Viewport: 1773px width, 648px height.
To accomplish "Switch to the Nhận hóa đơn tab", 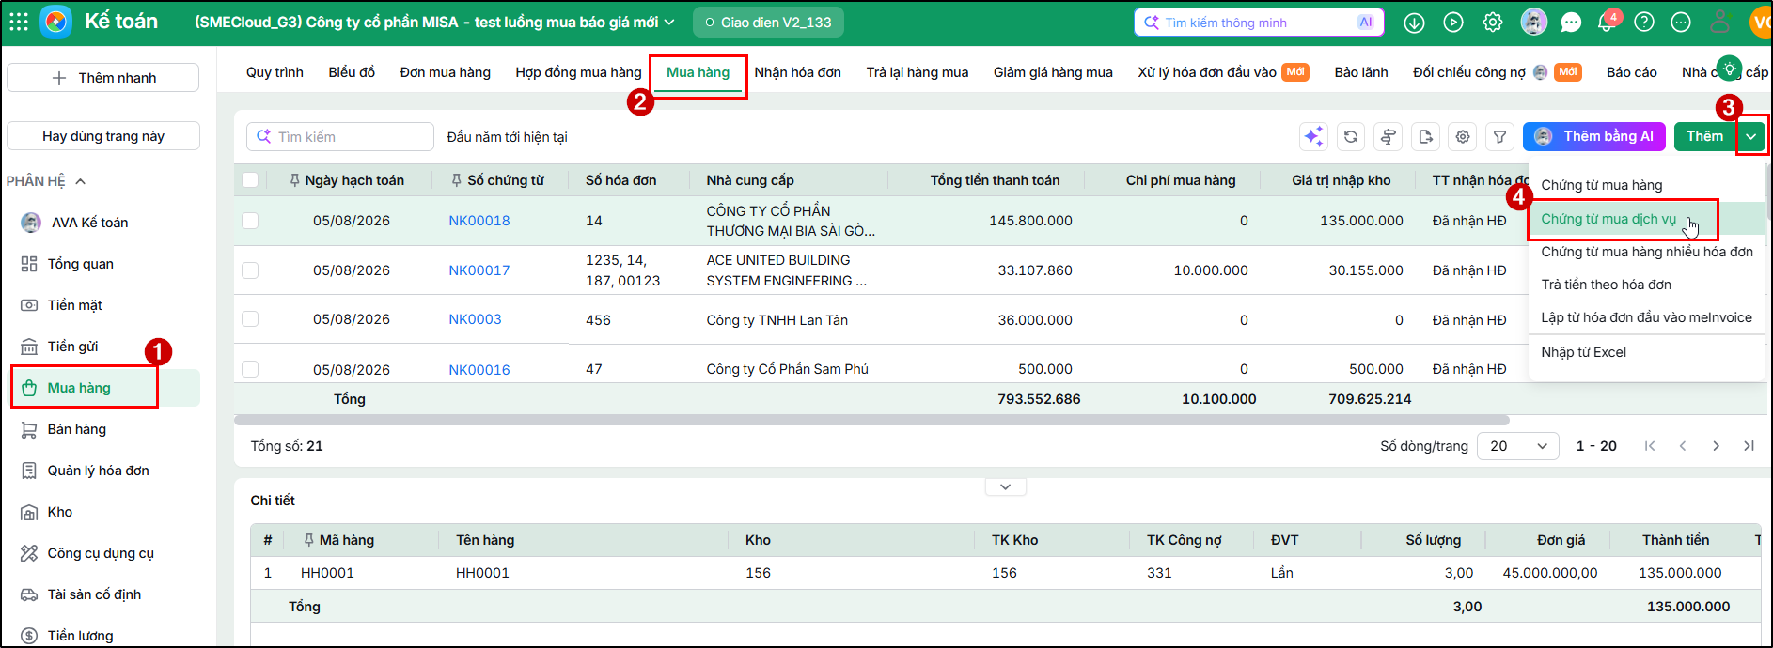I will click(x=797, y=72).
